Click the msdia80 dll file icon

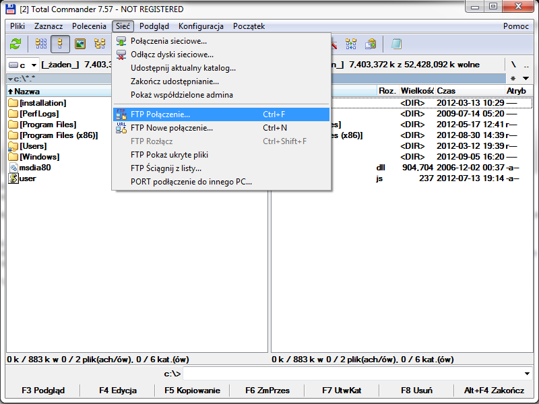[x=13, y=168]
